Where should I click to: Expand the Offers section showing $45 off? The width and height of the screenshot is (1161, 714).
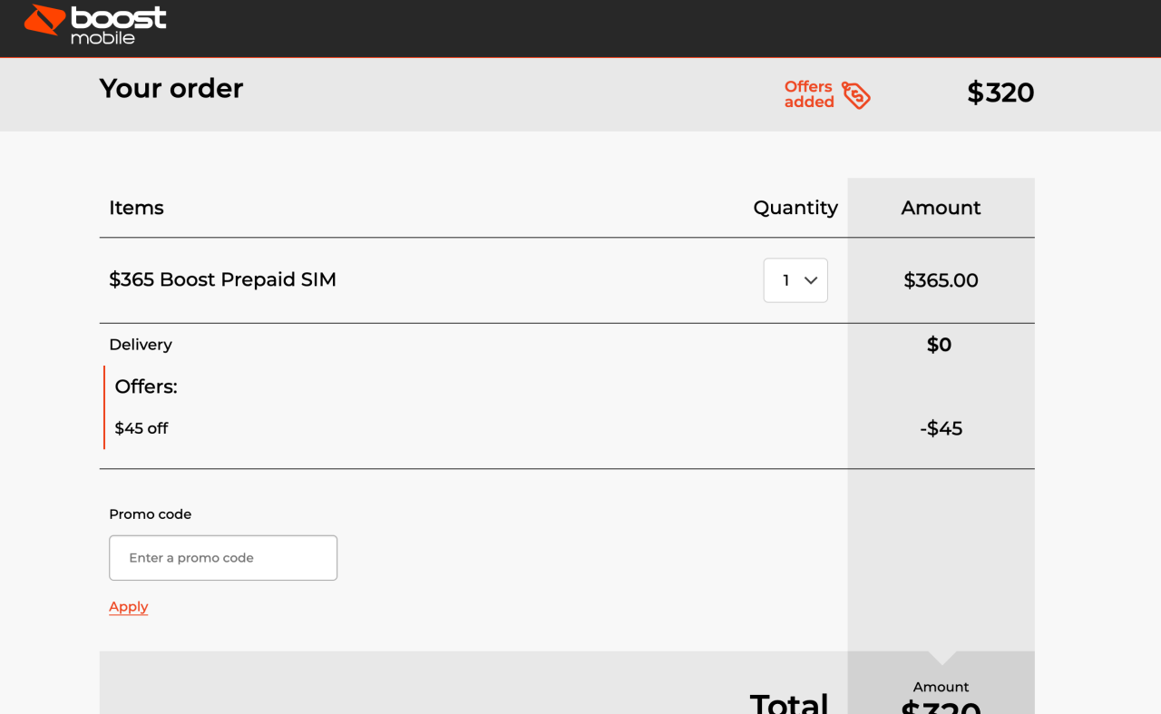point(146,386)
